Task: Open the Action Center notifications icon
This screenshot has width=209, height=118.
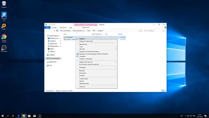Action: click(205, 116)
